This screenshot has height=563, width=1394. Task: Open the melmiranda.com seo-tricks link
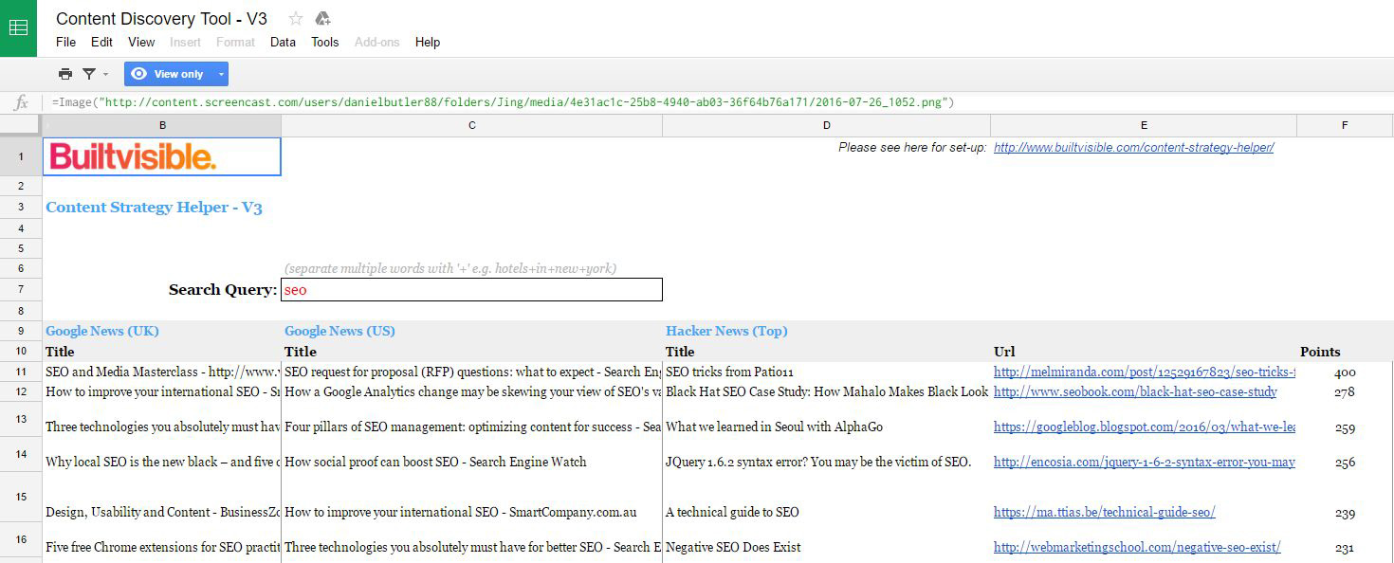click(1145, 372)
